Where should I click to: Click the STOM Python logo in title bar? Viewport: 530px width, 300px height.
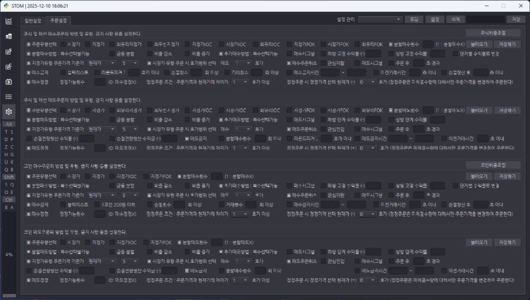coord(6,6)
